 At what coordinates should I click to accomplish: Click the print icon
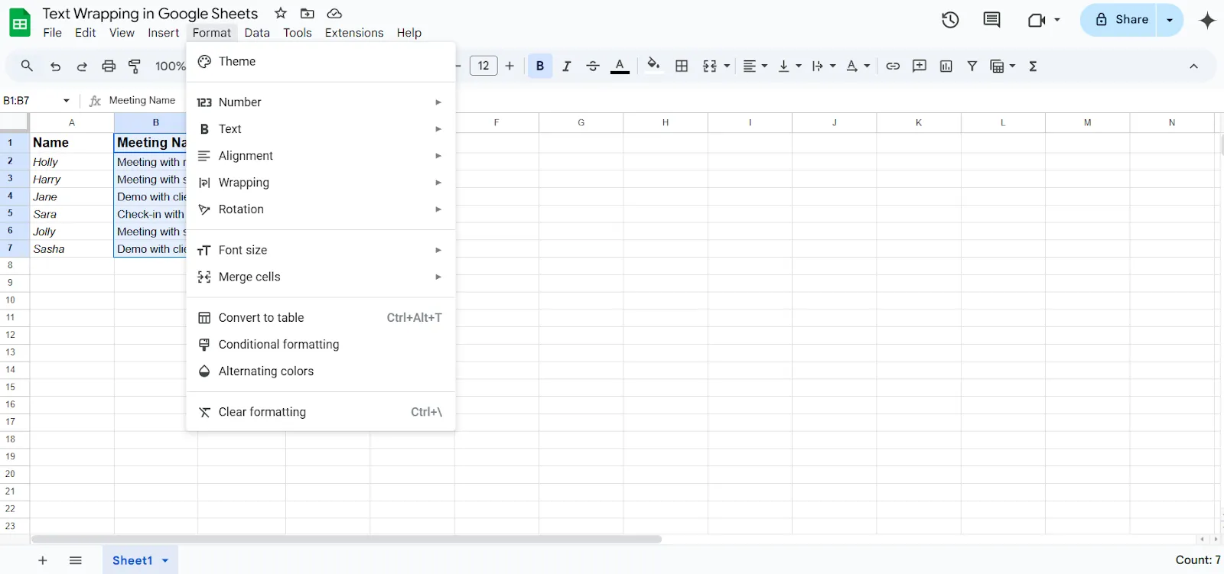[x=109, y=66]
